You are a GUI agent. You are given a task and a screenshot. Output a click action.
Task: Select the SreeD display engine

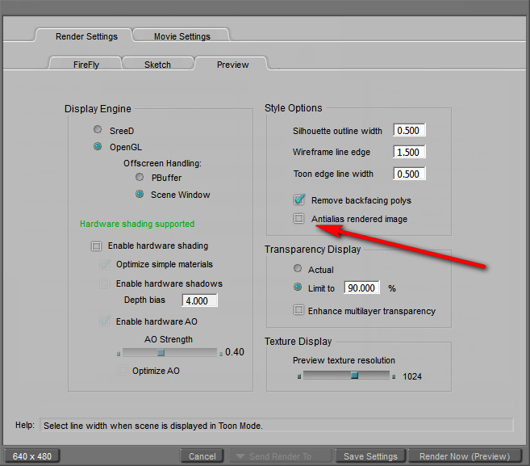tap(98, 129)
